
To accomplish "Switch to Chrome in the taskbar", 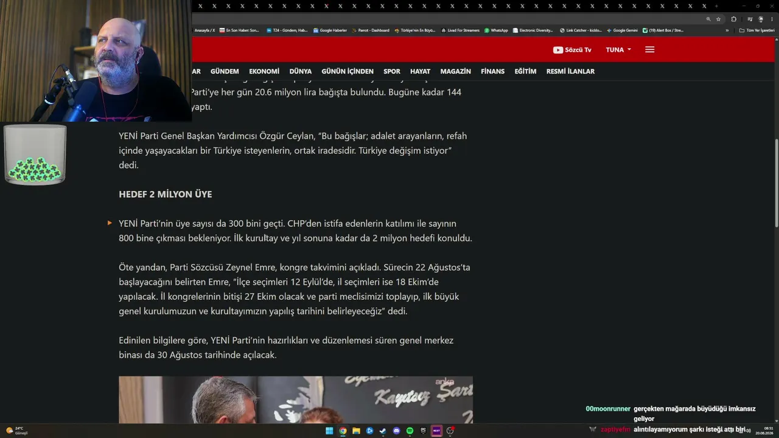I will (343, 431).
